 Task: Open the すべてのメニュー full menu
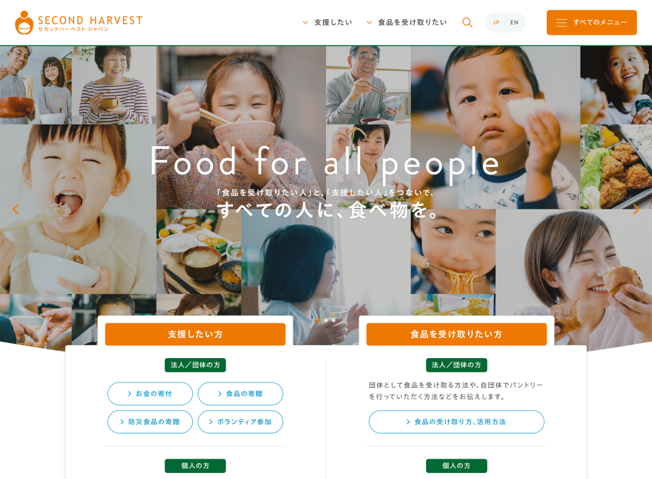tap(592, 22)
